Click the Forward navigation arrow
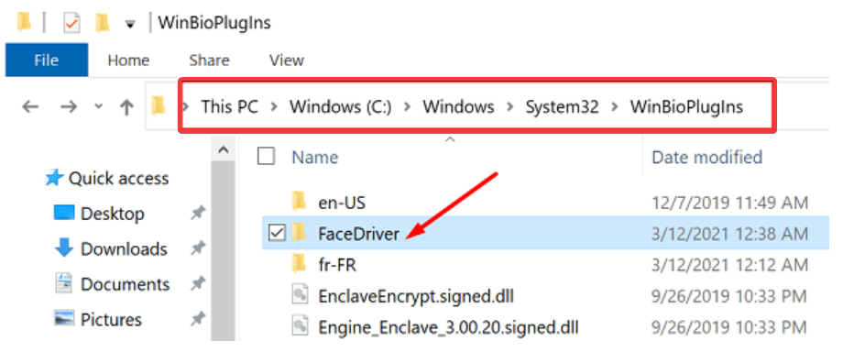This screenshot has height=363, width=865. tap(69, 106)
